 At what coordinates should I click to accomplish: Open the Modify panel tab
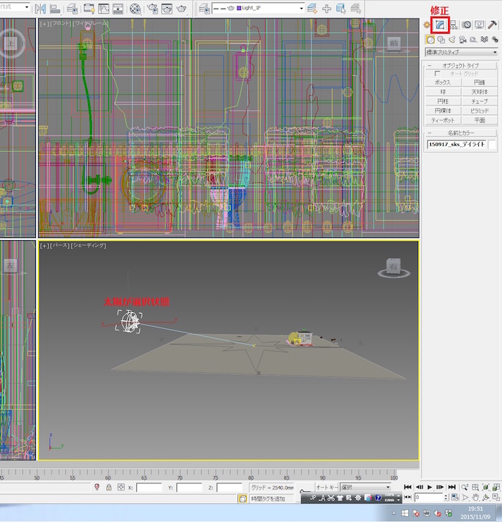440,24
